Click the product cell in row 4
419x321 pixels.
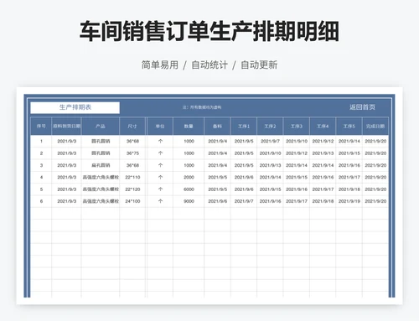(x=101, y=177)
